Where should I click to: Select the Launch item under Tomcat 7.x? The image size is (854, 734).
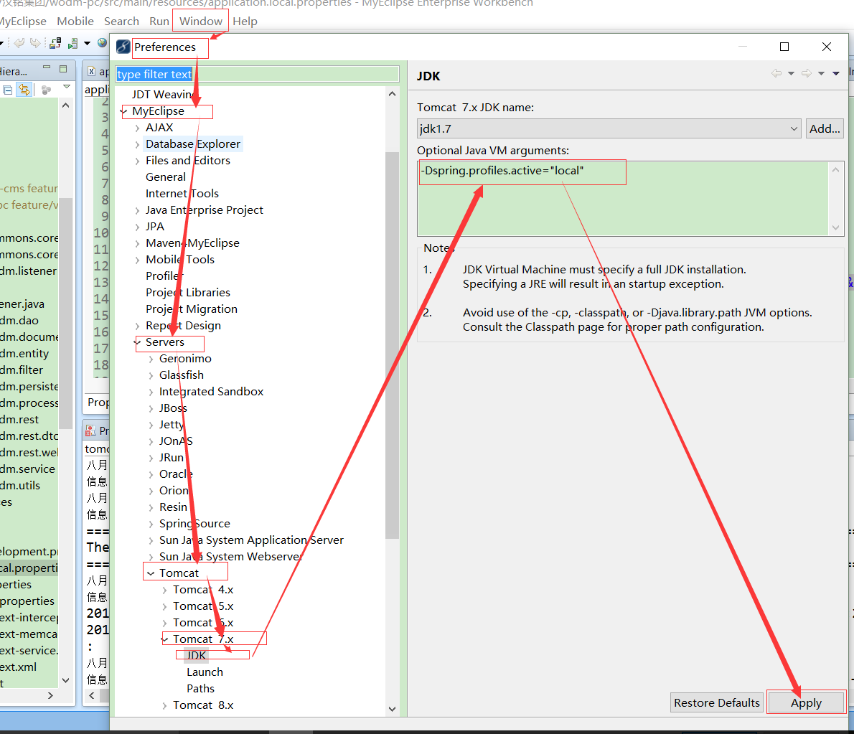(x=205, y=672)
